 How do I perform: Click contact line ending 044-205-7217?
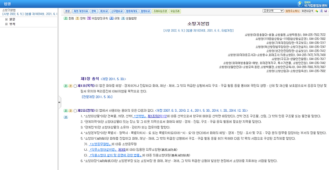(x=296, y=43)
